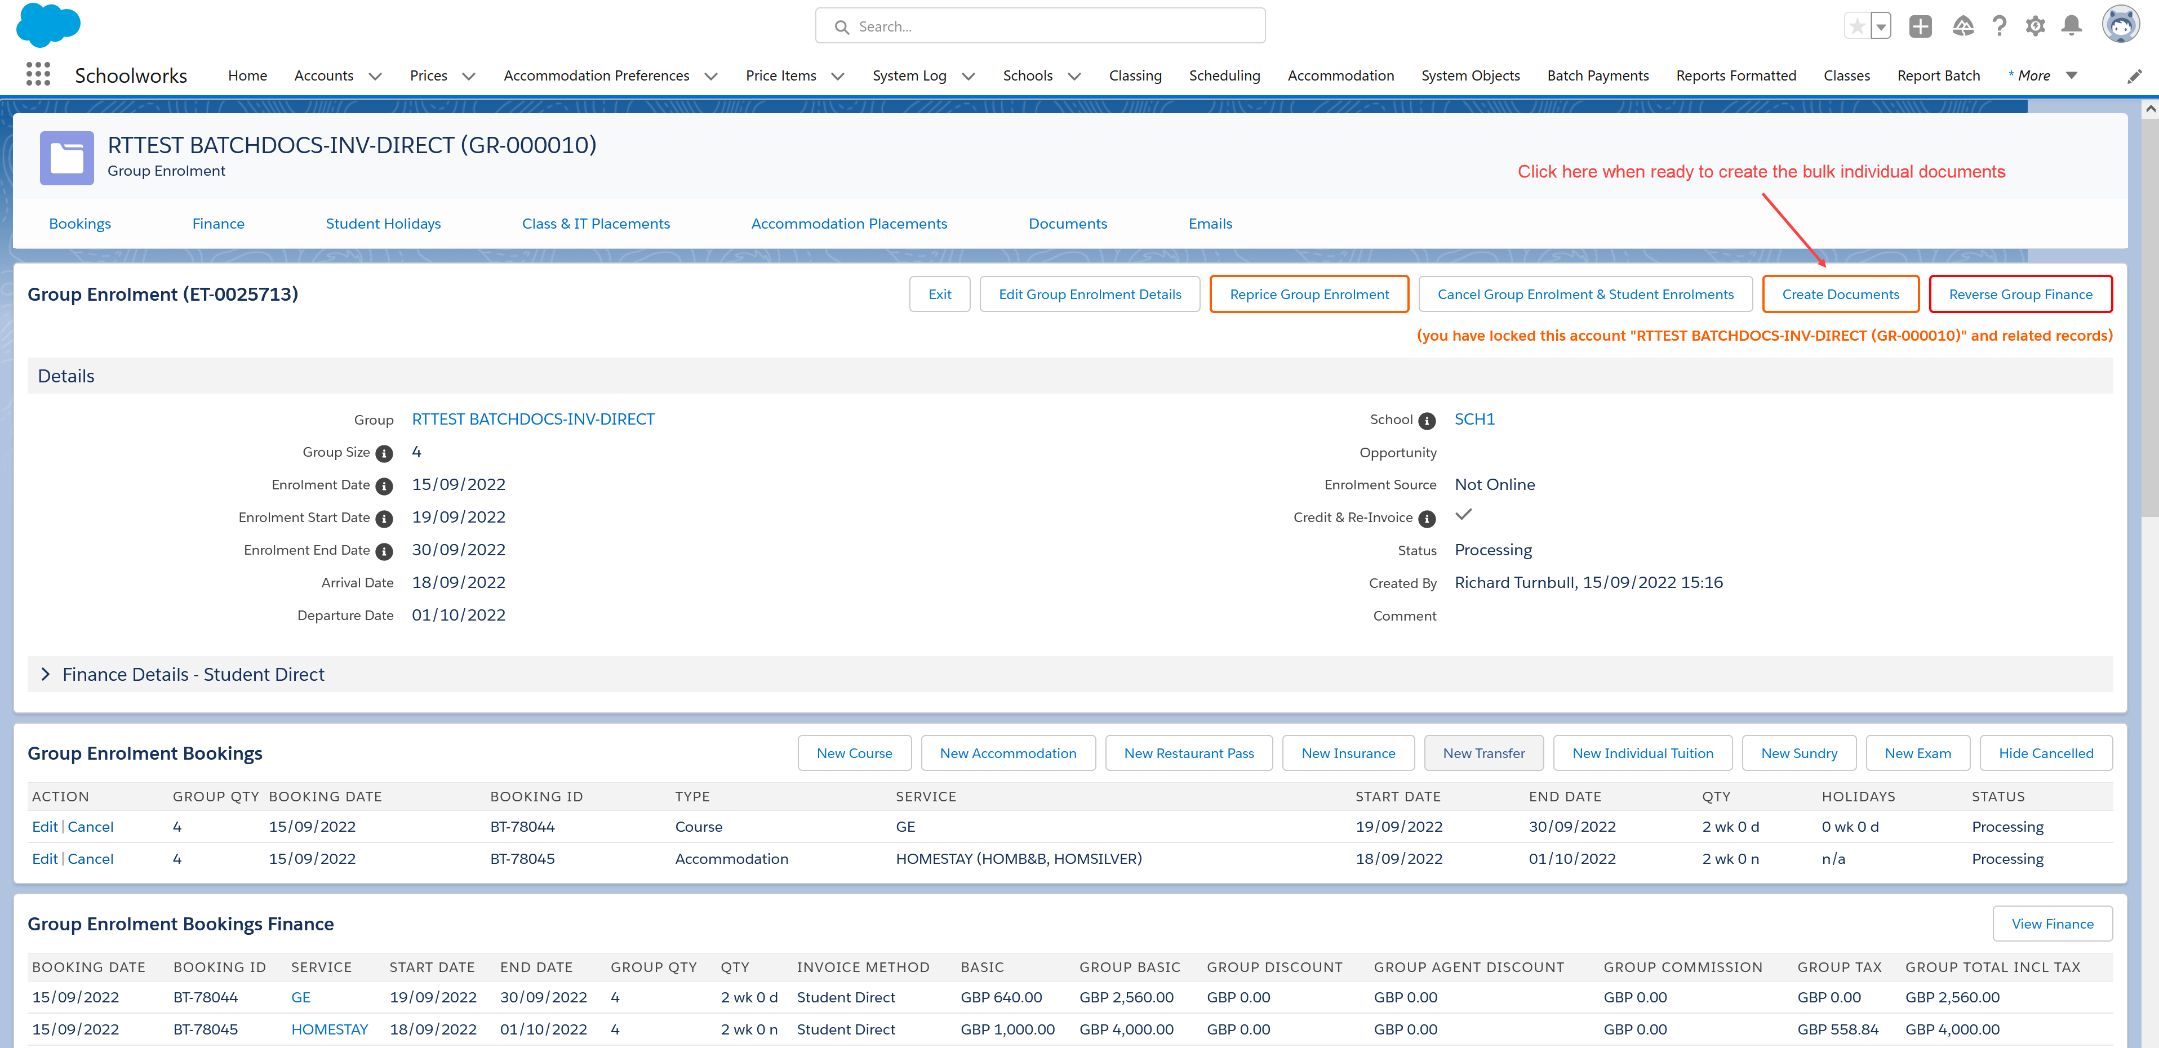Expand Finance Details - Student Direct section
Image resolution: width=2159 pixels, height=1048 pixels.
click(x=46, y=675)
